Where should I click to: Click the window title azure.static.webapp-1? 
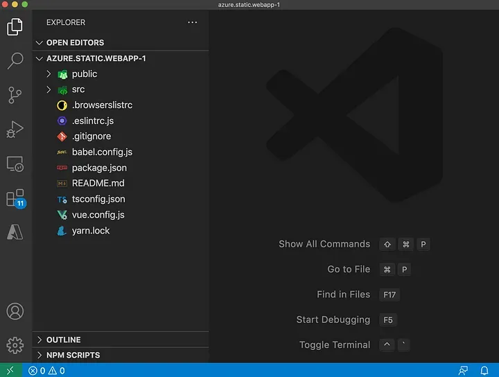coord(249,5)
